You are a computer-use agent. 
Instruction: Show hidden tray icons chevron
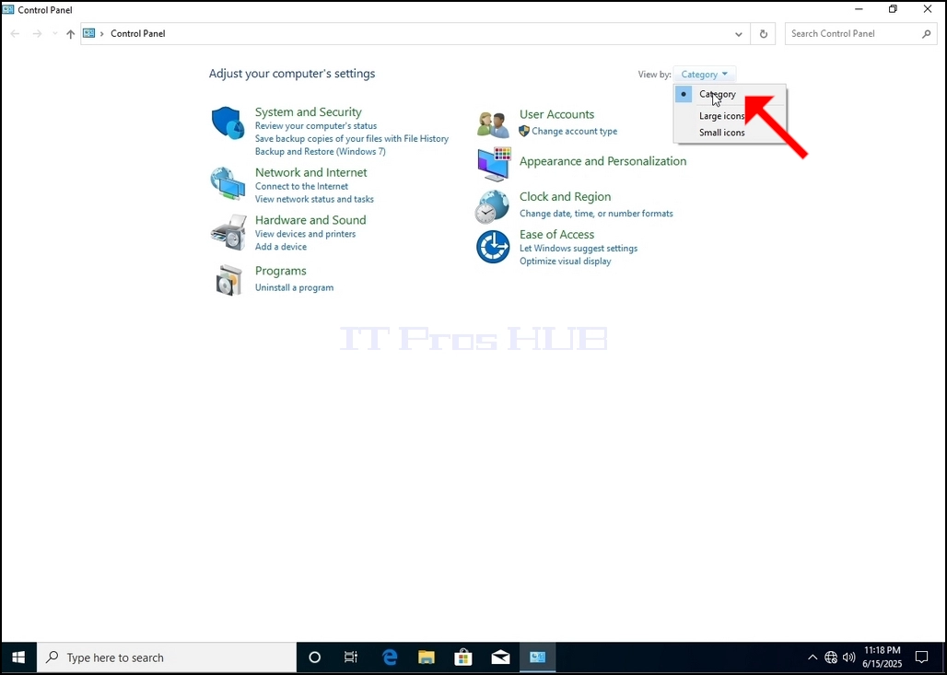click(813, 658)
